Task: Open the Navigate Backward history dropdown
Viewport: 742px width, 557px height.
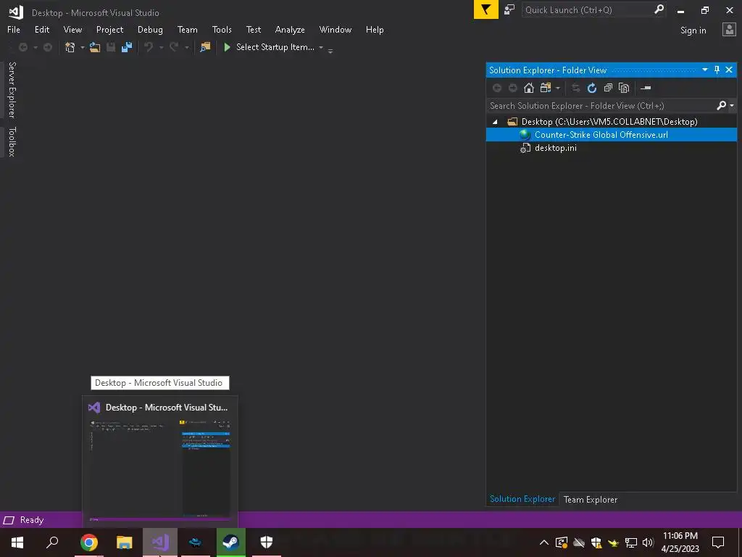Action: tap(35, 48)
